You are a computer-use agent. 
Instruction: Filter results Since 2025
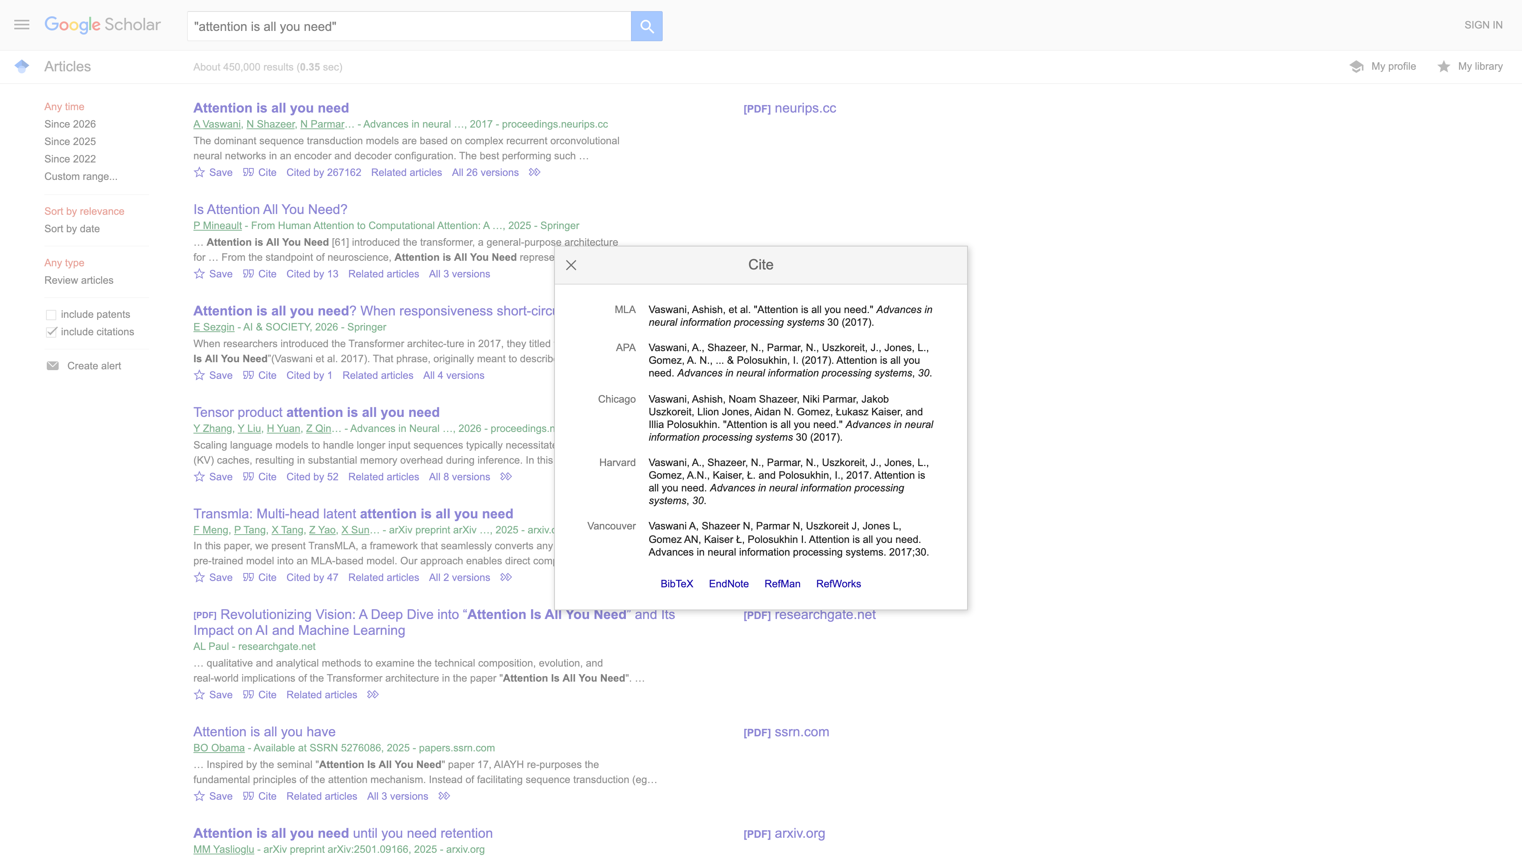70,141
